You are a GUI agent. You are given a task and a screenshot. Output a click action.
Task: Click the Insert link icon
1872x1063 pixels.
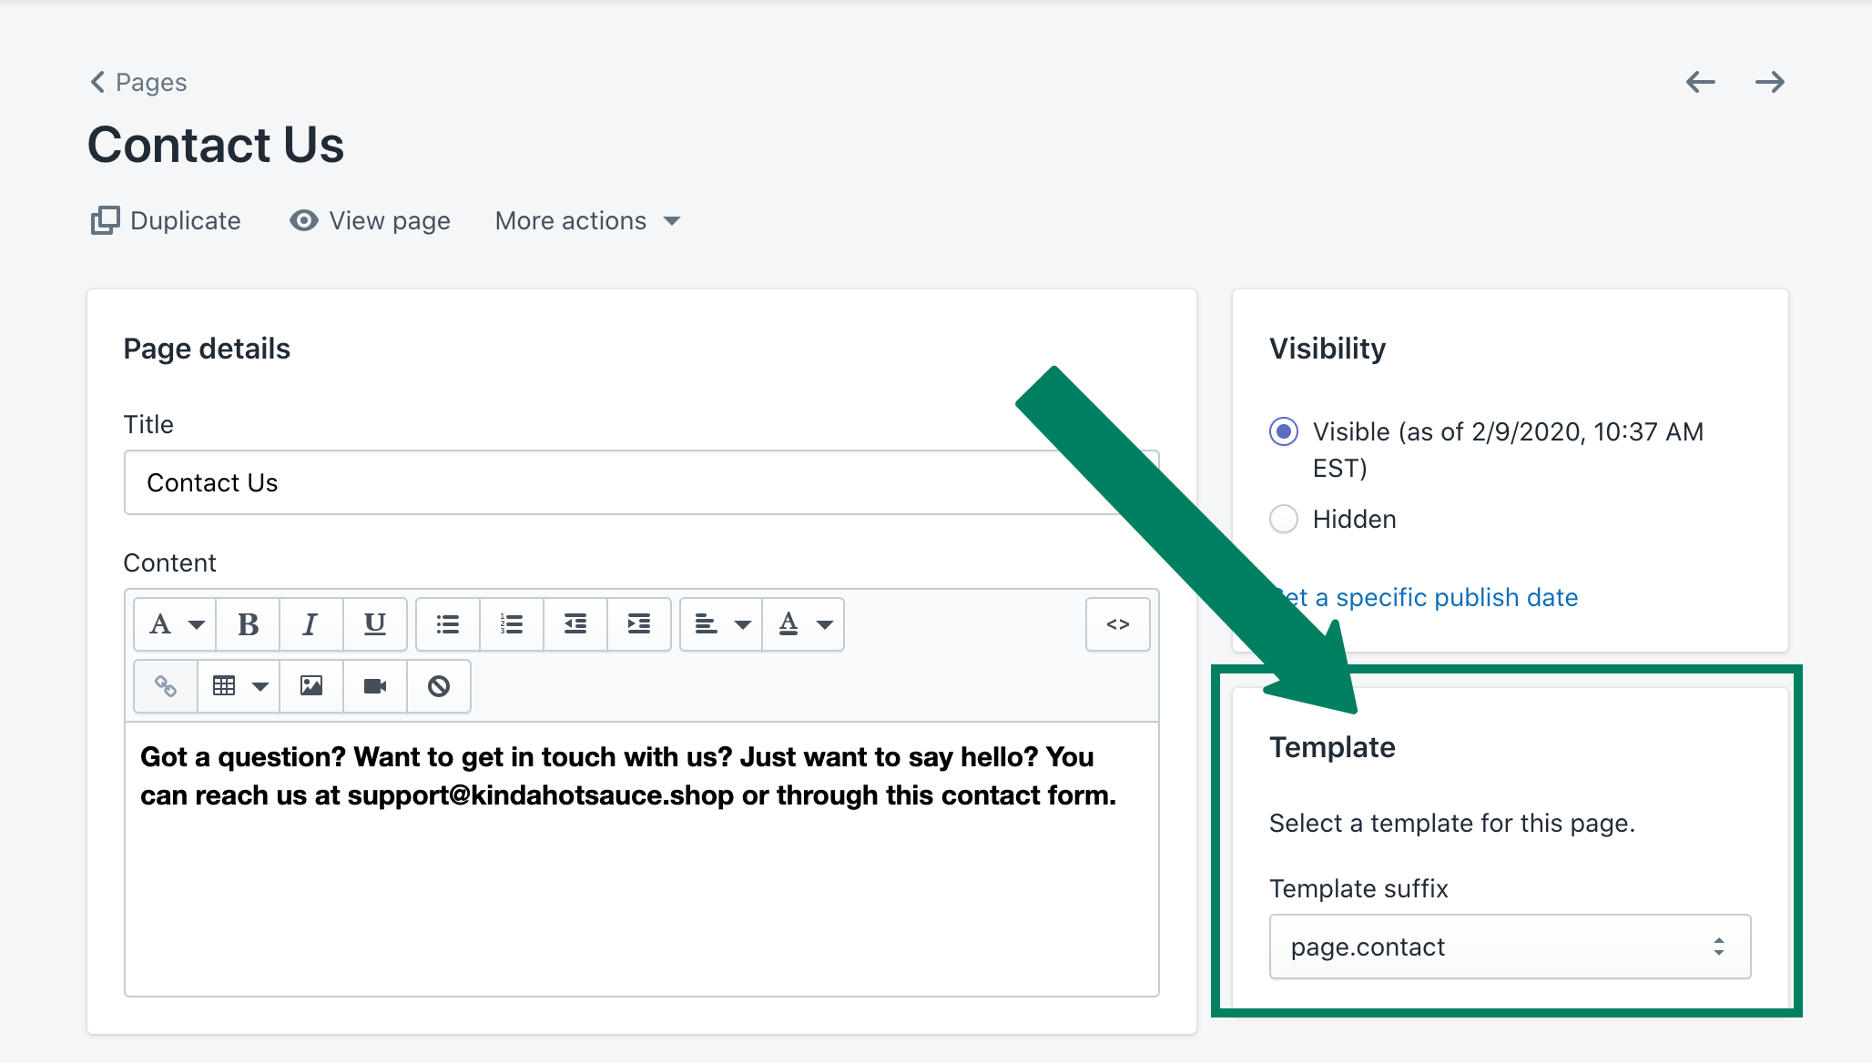[163, 683]
